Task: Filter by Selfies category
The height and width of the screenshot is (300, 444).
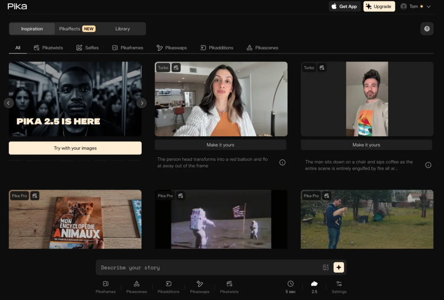Action: (x=87, y=48)
